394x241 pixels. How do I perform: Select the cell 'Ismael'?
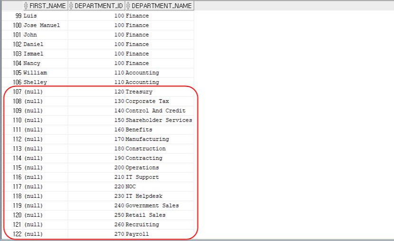coord(45,54)
